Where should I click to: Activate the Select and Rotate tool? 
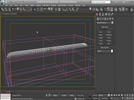tap(38, 9)
